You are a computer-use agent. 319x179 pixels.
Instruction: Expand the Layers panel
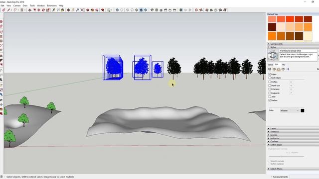click(x=293, y=128)
